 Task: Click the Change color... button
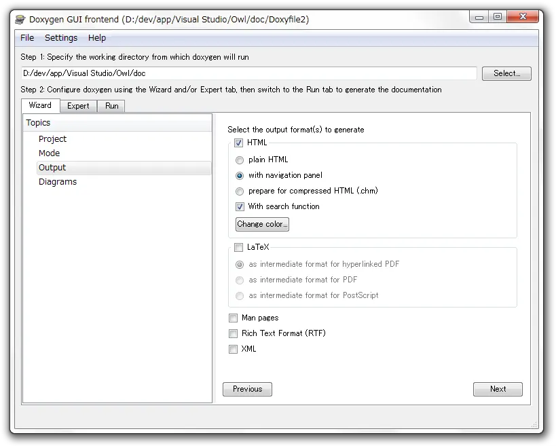pyautogui.click(x=262, y=224)
